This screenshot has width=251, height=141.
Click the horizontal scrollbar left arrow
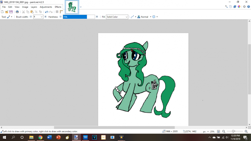tap(2, 127)
